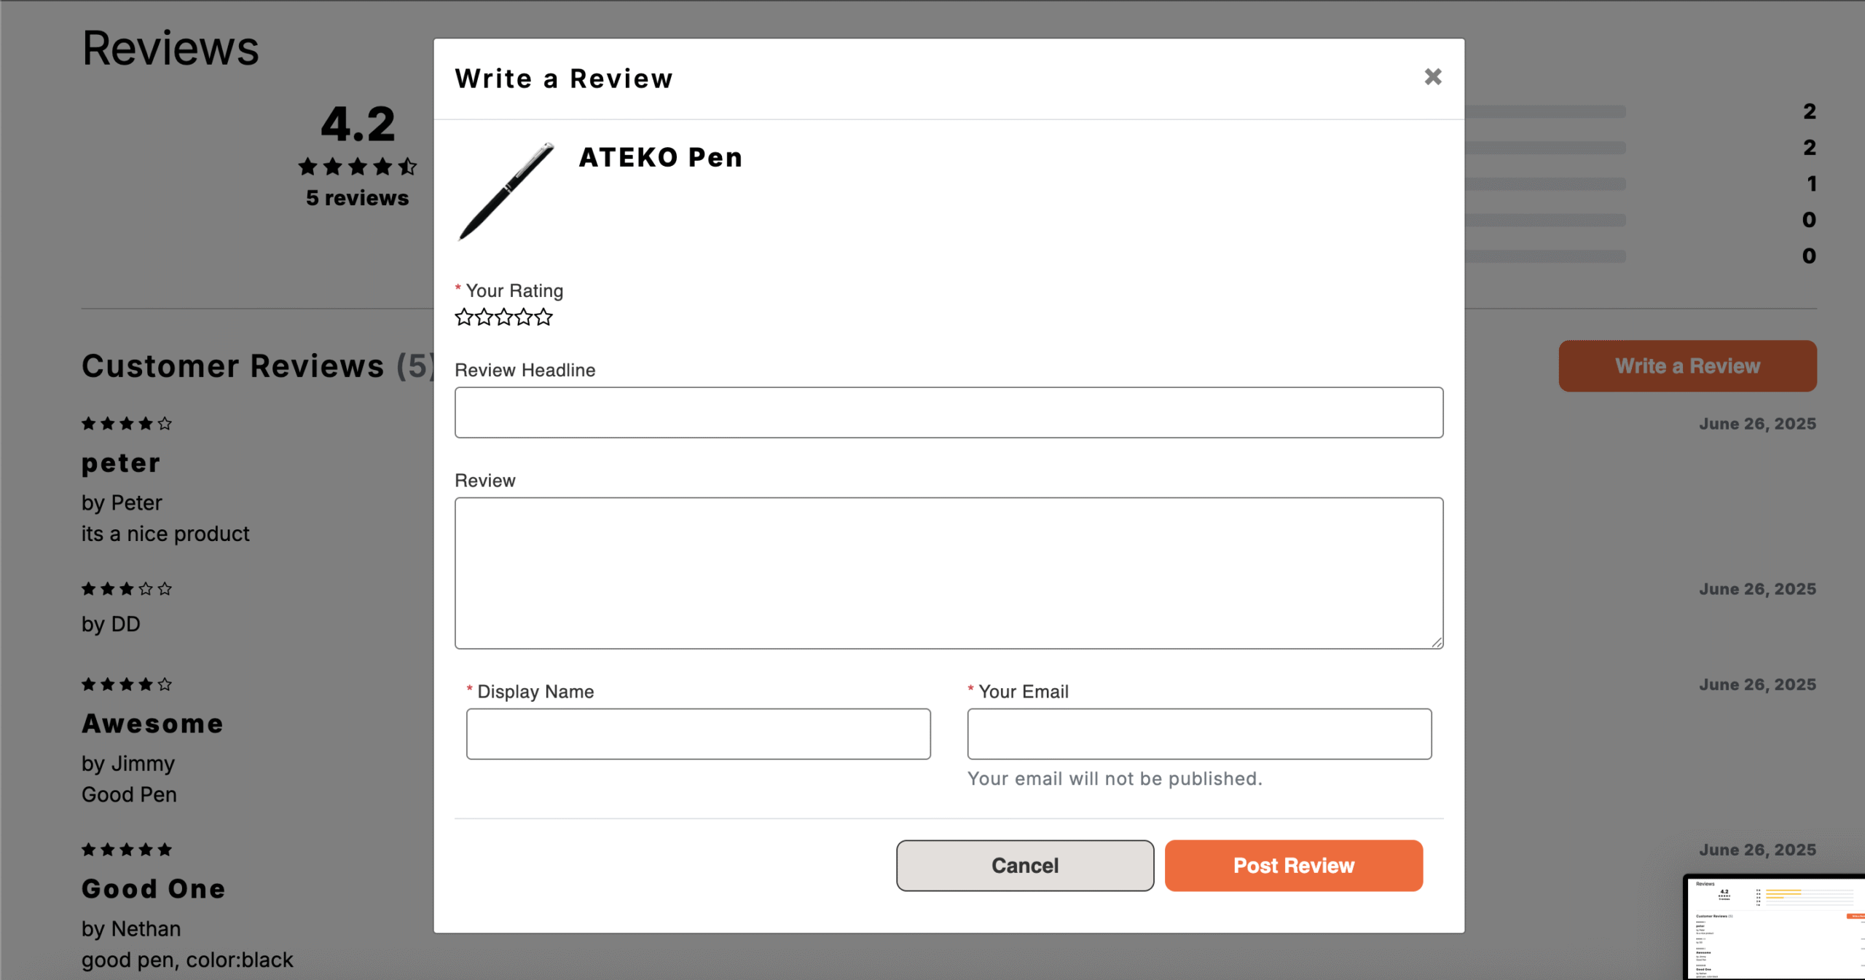Click the star rating of Nethan's review
The image size is (1865, 980).
pyautogui.click(x=127, y=850)
